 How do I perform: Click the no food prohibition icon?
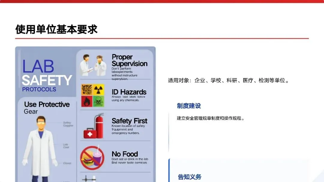92,158
